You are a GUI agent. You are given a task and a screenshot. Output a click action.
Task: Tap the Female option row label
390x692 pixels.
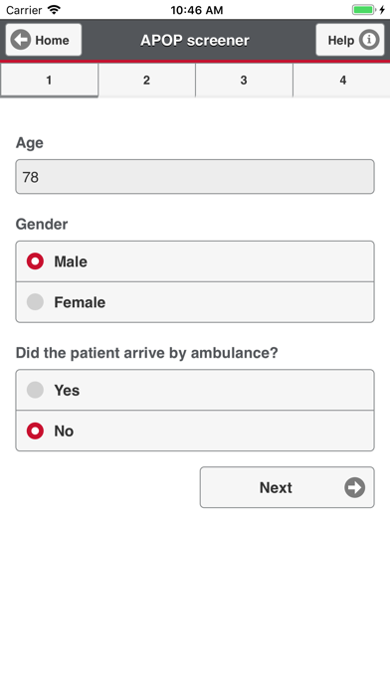[x=80, y=302]
